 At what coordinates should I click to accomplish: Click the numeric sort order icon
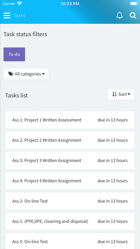click(114, 94)
